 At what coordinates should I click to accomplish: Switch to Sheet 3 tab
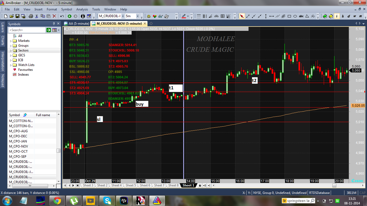88,185
